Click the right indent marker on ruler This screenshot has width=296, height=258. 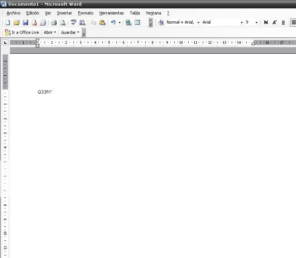pyautogui.click(x=253, y=43)
